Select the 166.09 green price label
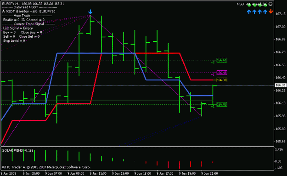This screenshot has height=176, width=287. [222, 104]
